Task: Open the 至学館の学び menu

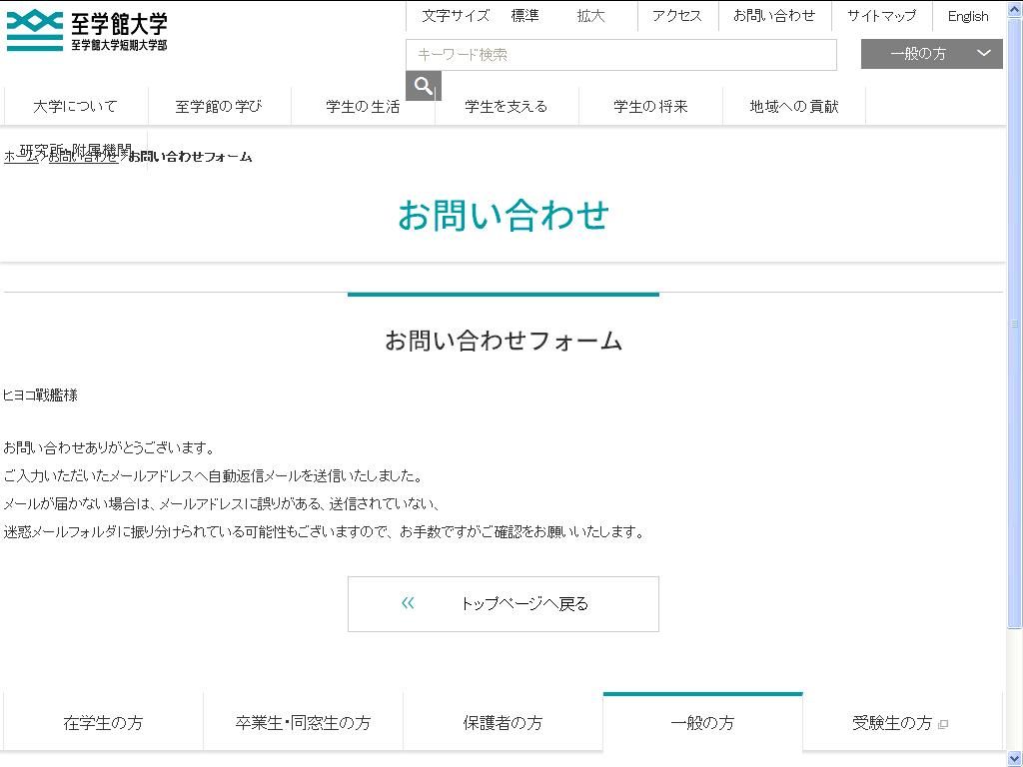Action: (x=219, y=106)
